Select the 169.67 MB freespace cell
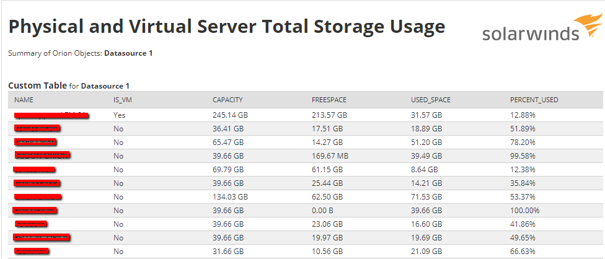605x259 pixels. (x=330, y=156)
